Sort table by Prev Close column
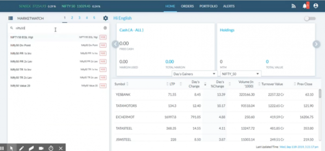 303,84
